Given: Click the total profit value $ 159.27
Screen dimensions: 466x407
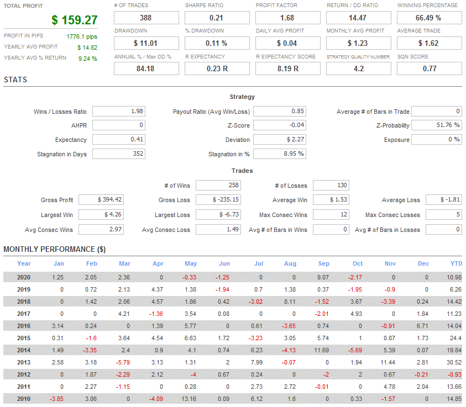Looking at the screenshot, I should tap(74, 20).
